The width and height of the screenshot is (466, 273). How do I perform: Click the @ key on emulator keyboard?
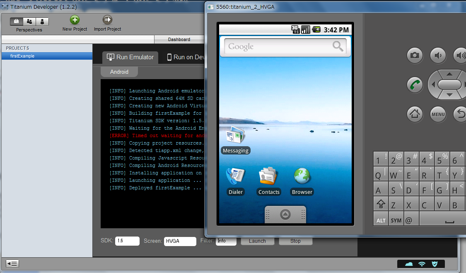(x=411, y=219)
